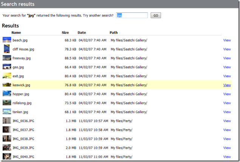Image resolution: width=240 pixels, height=162 pixels.
Task: Open the cliff House.jpg thumbnail
Action: [6, 49]
